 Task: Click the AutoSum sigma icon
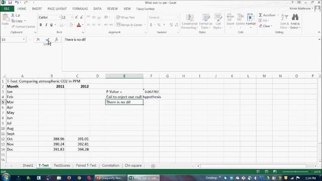click(261, 15)
